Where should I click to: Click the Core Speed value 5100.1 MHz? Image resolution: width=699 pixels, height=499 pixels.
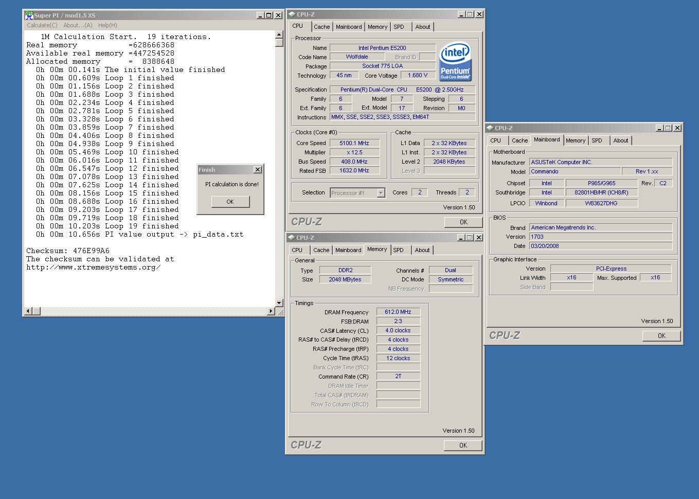(354, 143)
